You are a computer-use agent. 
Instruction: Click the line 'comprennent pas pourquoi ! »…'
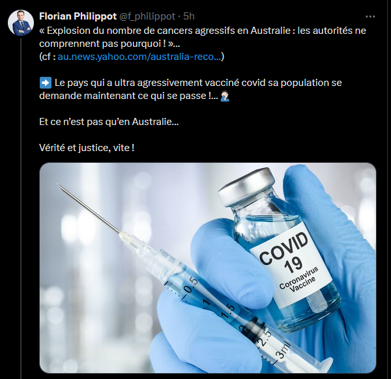109,44
